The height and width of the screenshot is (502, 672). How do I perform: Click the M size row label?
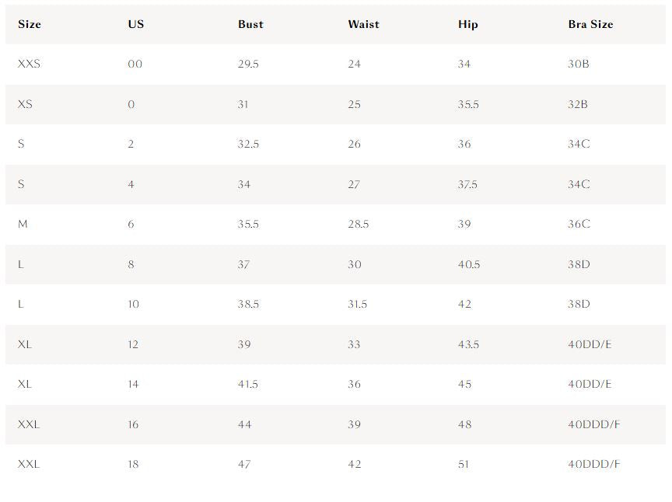click(x=23, y=224)
